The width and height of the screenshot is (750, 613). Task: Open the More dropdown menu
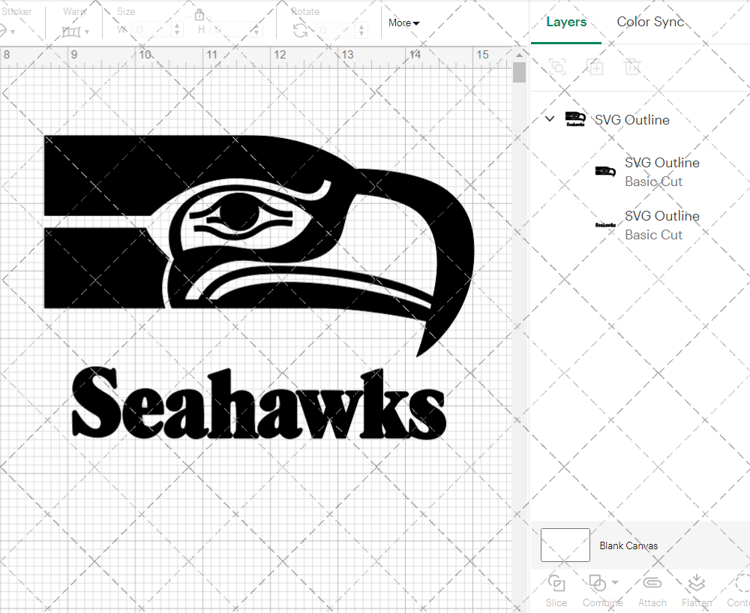[x=403, y=23]
